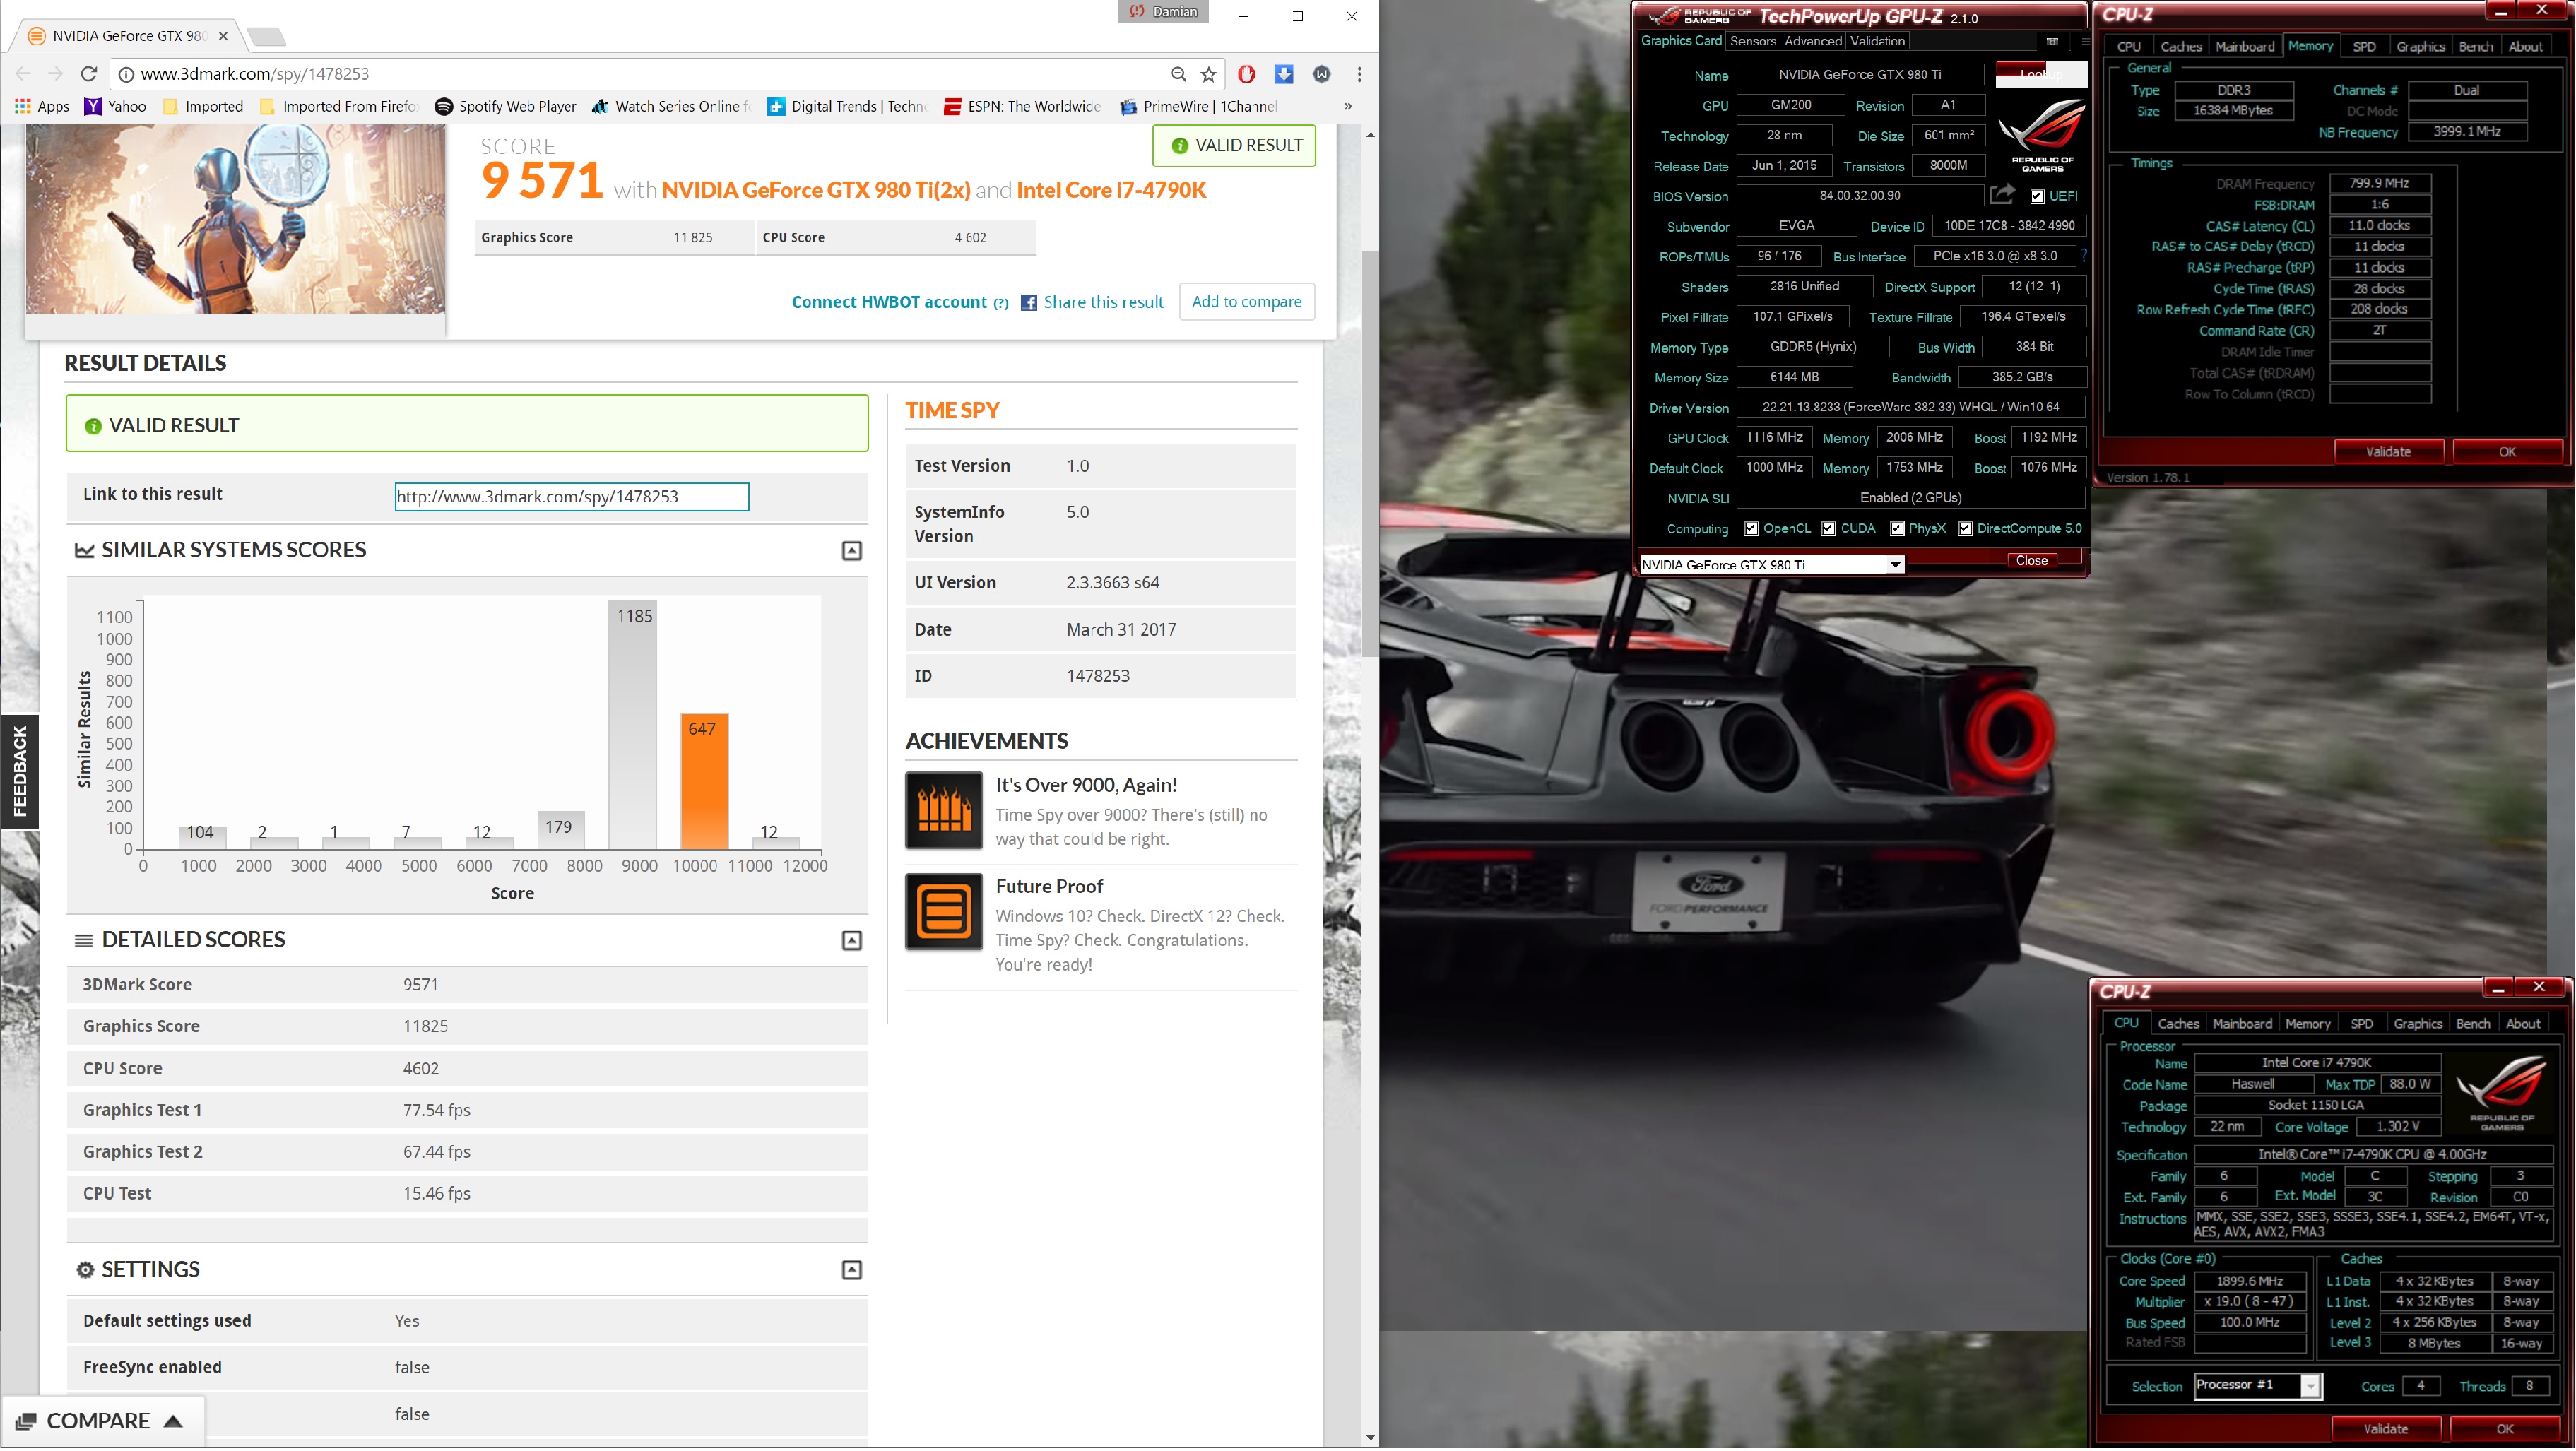This screenshot has height=1451, width=2576.
Task: Open the Caches tab in the bottom CPU-Z window
Action: tap(2178, 1023)
